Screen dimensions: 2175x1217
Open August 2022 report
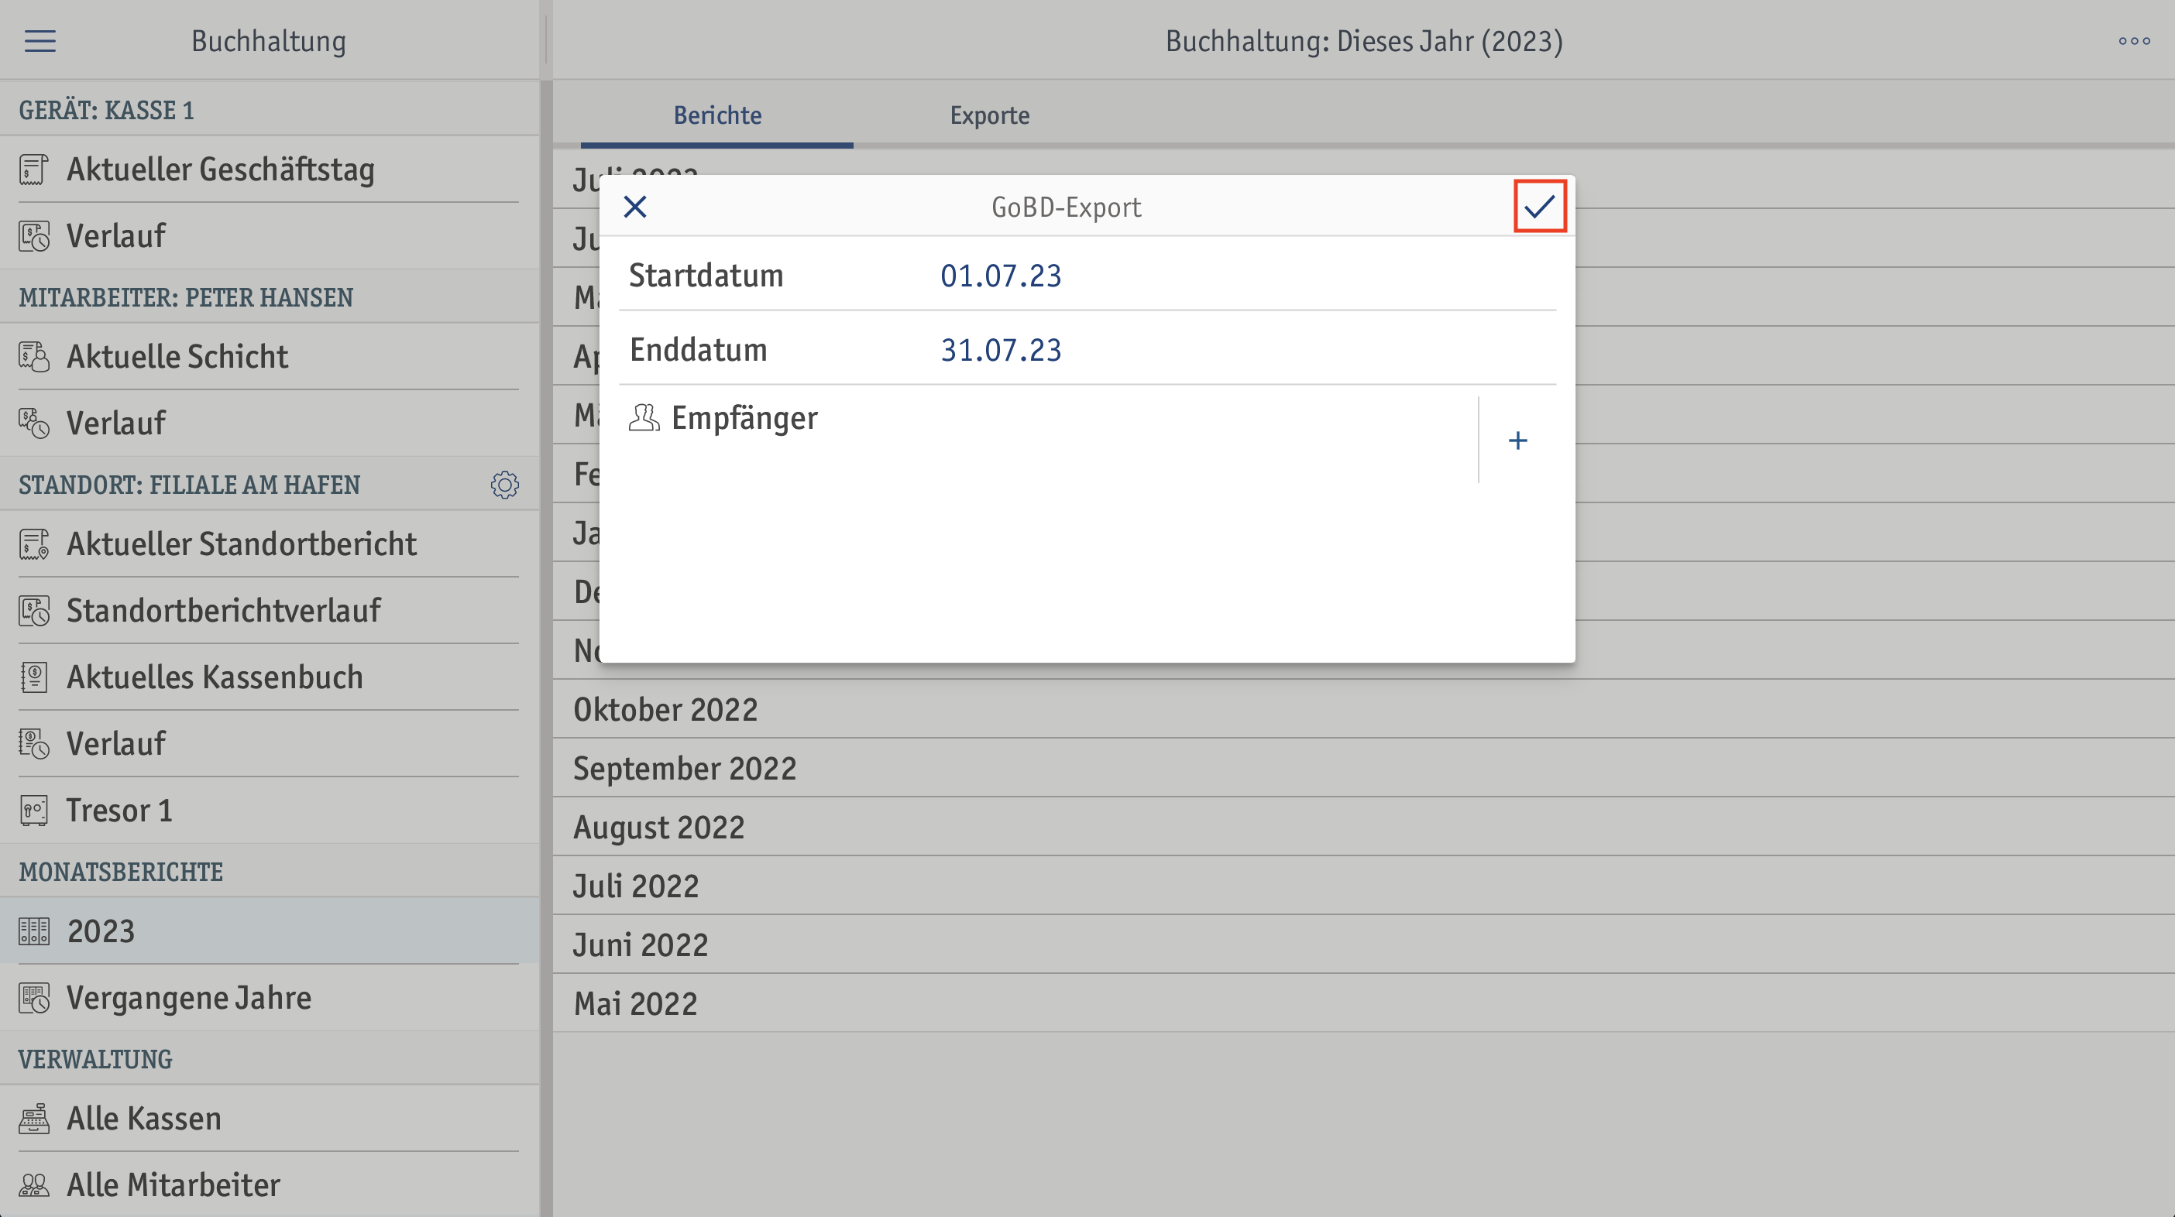1363,827
